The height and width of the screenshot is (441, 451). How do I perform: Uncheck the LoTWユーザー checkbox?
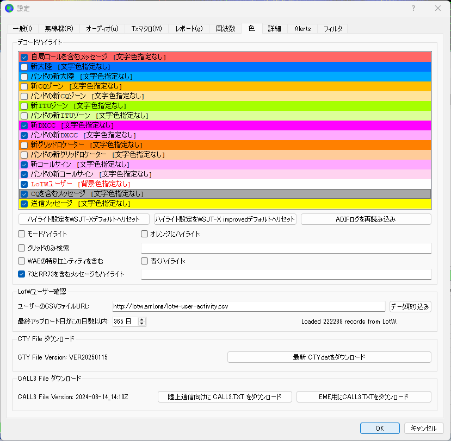tap(24, 184)
